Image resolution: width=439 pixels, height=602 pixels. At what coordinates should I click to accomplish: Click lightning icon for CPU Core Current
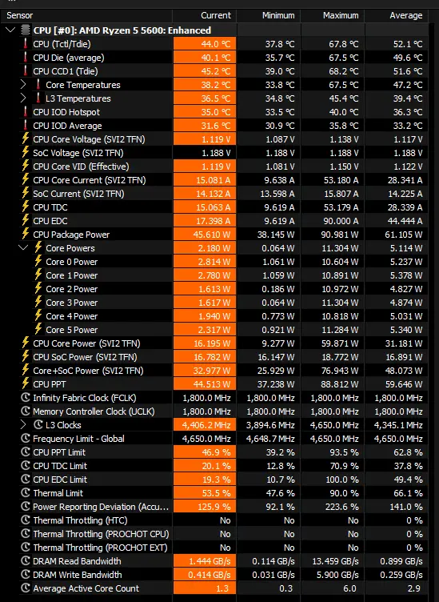pos(26,179)
